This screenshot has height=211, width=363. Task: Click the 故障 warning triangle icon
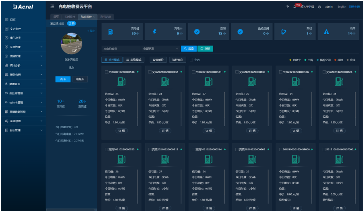[327, 32]
